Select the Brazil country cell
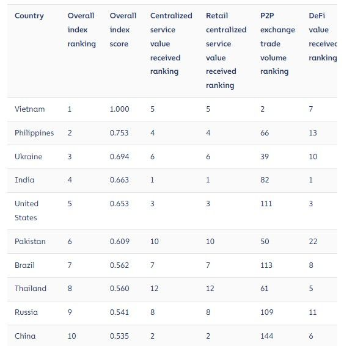344x346 pixels. (24, 265)
